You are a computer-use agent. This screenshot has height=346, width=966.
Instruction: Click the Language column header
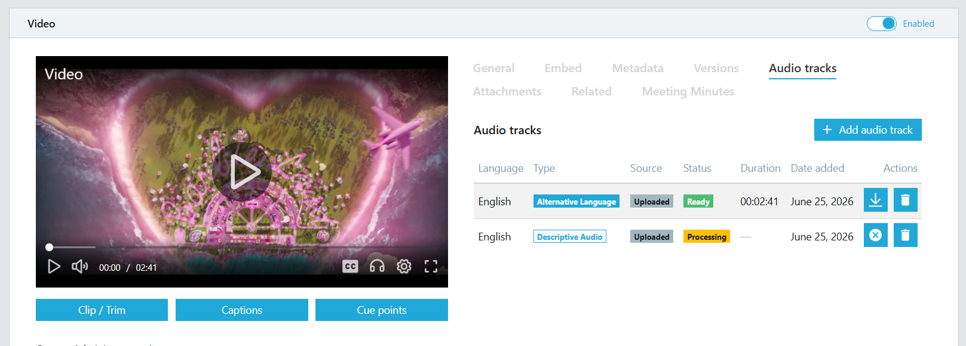click(501, 168)
